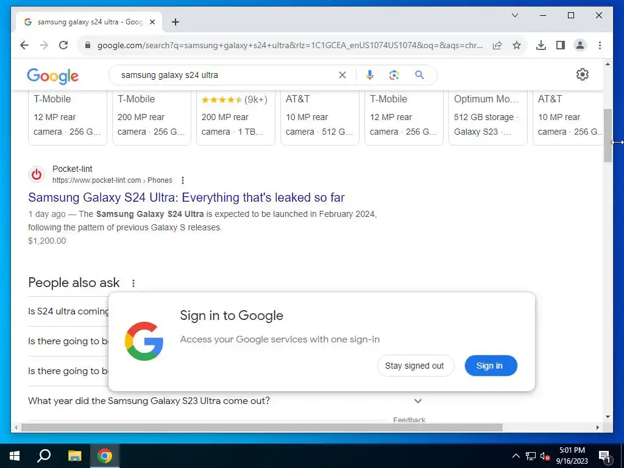
Task: Open the tab search chevron in title bar
Action: [514, 15]
